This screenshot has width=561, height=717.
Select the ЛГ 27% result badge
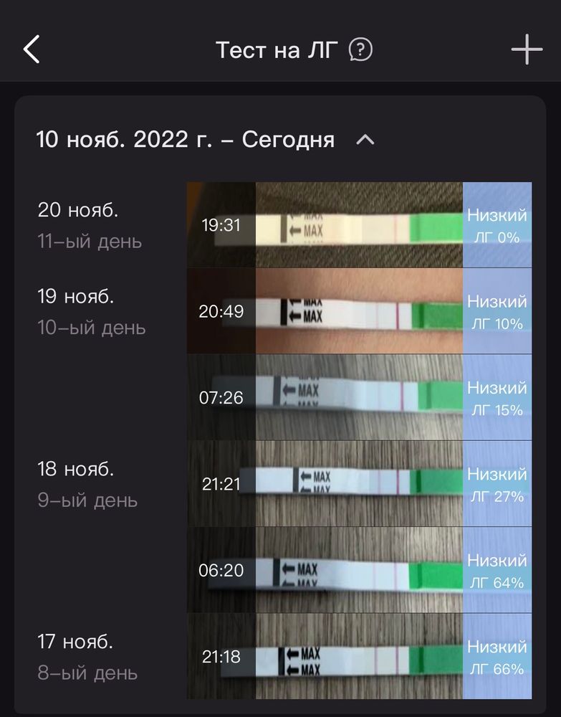(497, 484)
